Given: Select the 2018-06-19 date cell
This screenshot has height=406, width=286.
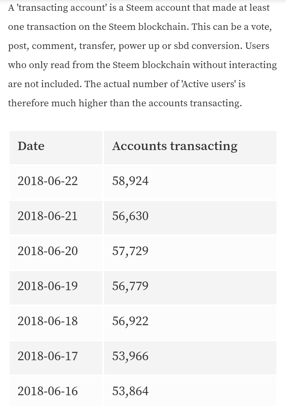Looking at the screenshot, I should pyautogui.click(x=56, y=288).
